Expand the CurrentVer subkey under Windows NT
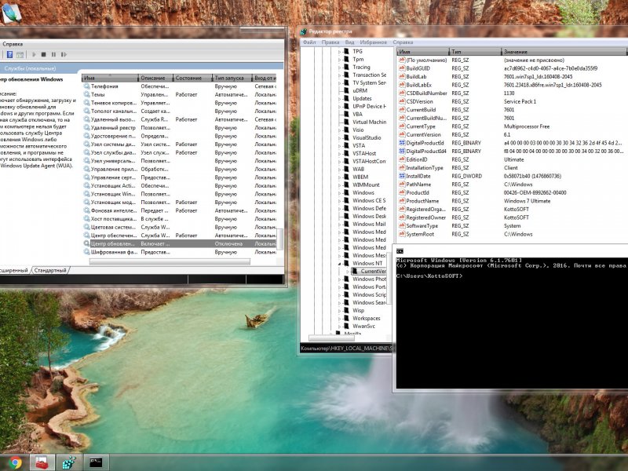Image resolution: width=628 pixels, height=471 pixels. (347, 272)
